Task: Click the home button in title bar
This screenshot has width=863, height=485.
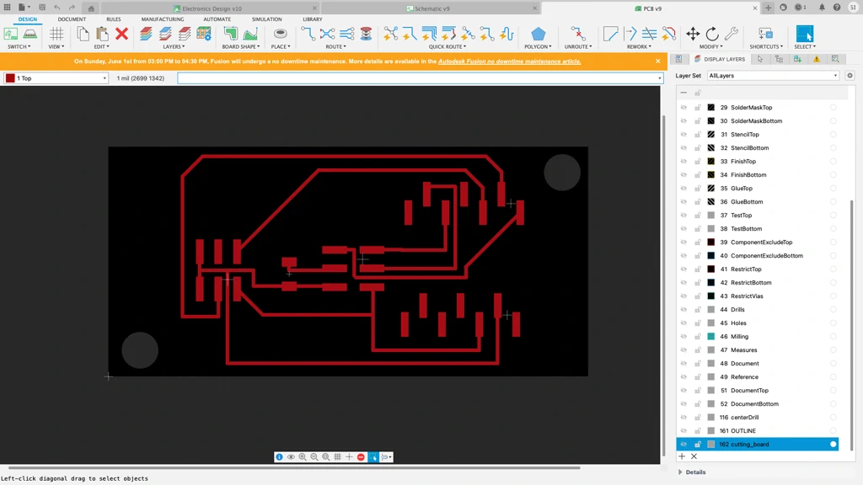Action: pyautogui.click(x=91, y=8)
